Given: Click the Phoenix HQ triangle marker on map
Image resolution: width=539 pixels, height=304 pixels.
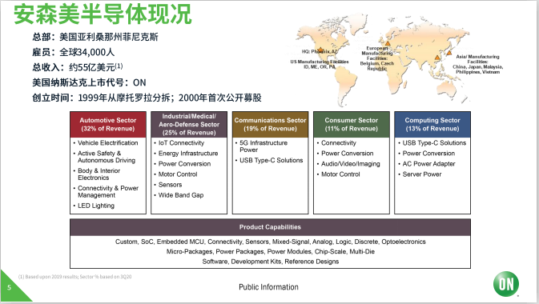Looking at the screenshot, I should (x=320, y=50).
